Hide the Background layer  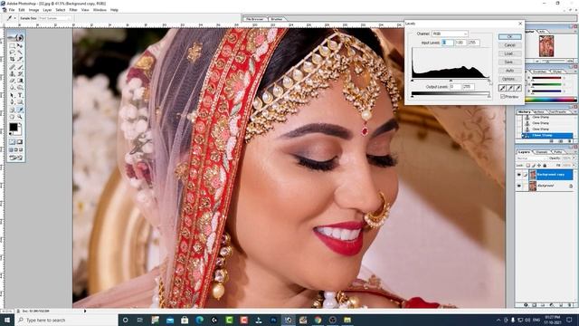tap(518, 186)
